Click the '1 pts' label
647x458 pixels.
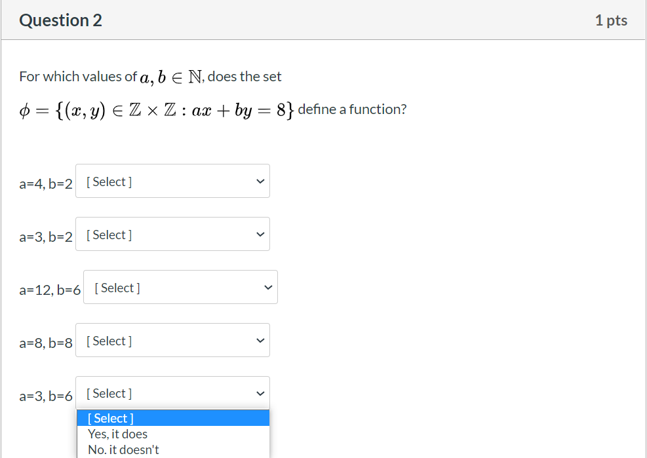click(x=611, y=20)
